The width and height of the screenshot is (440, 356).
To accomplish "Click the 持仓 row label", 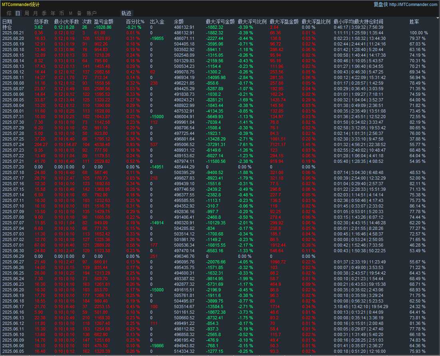I will click(7, 27).
